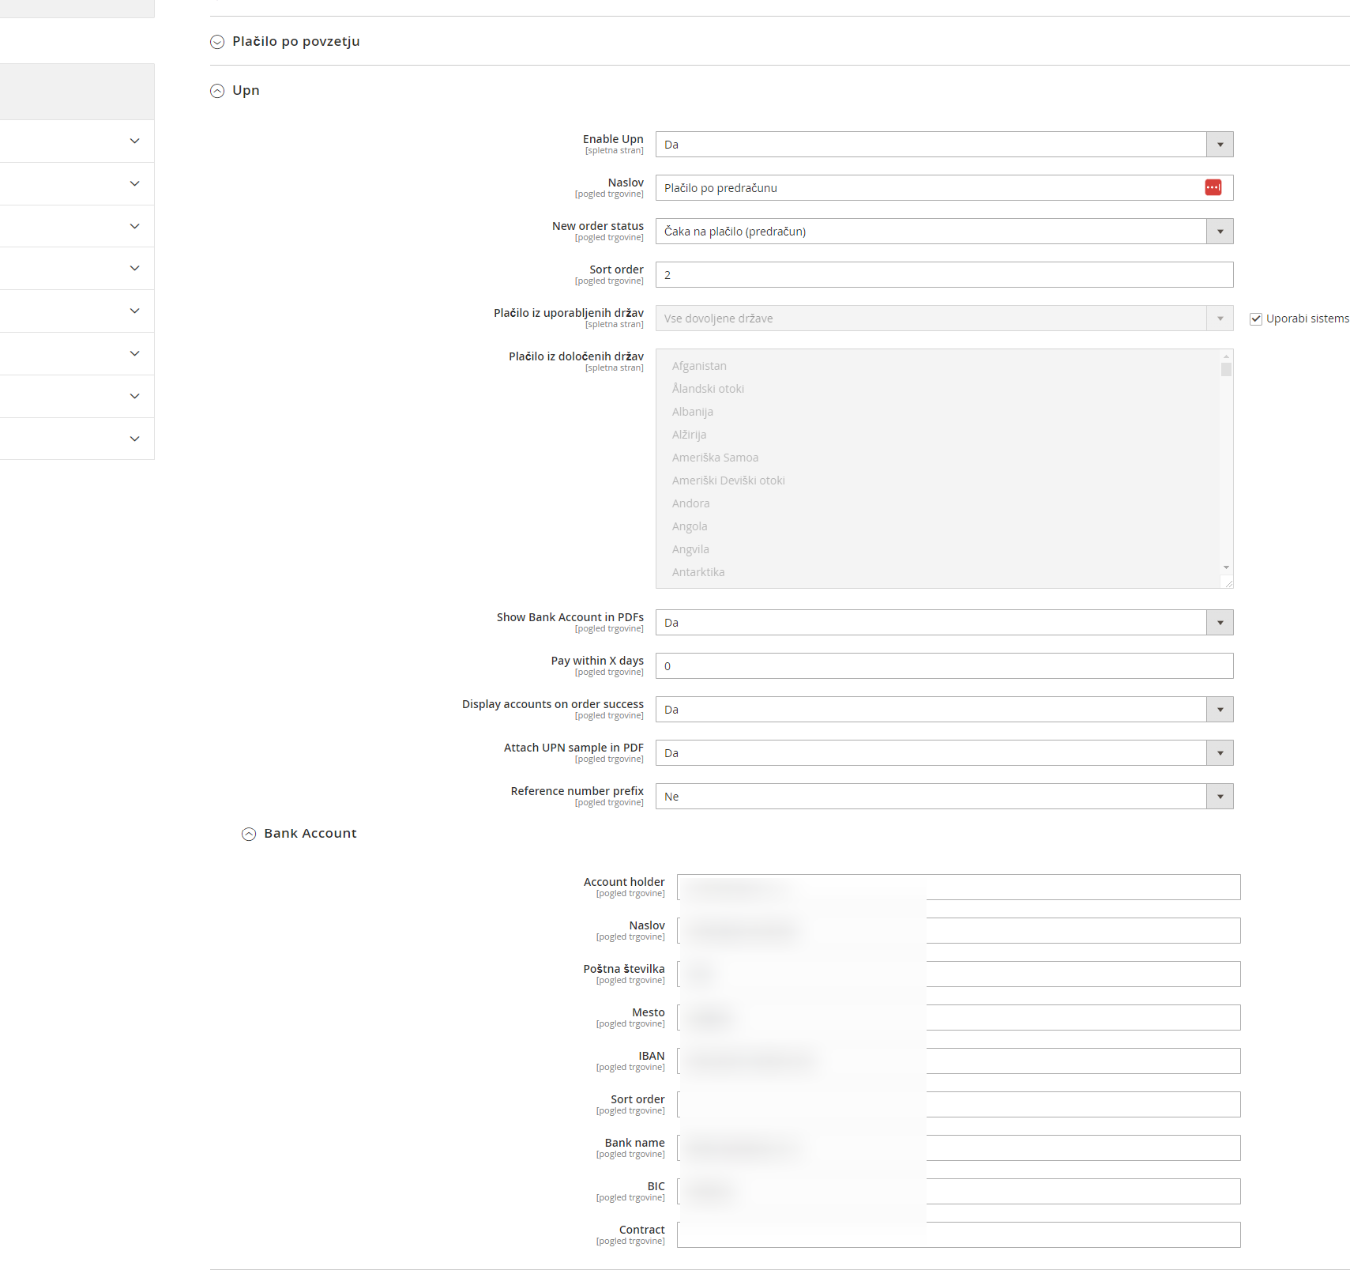This screenshot has height=1270, width=1350.
Task: Open the New order status dropdown
Action: tap(944, 232)
